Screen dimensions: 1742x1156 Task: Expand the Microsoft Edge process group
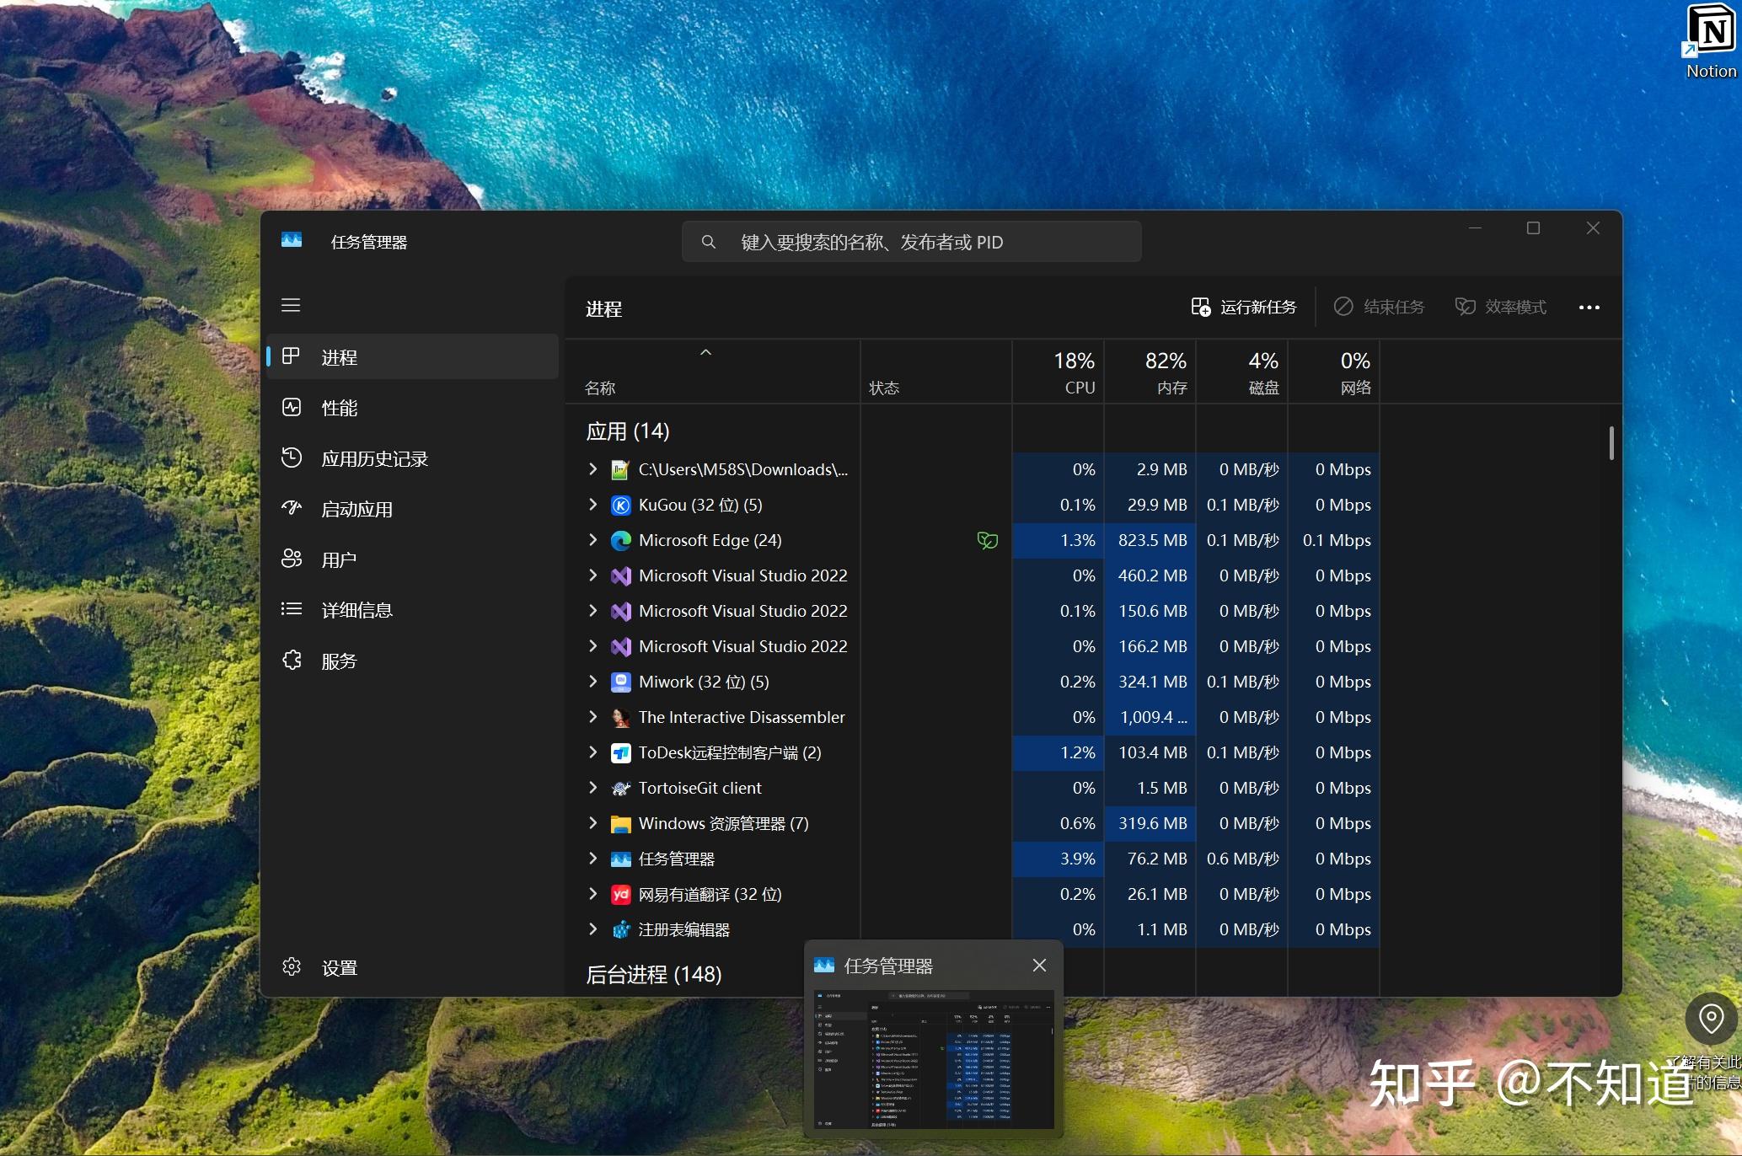(x=592, y=540)
